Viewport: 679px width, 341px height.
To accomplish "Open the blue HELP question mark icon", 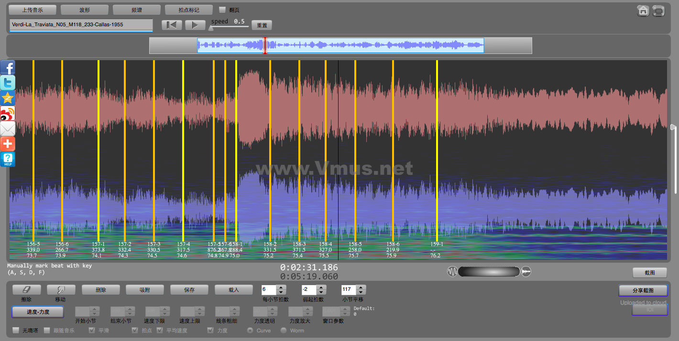I will (8, 159).
